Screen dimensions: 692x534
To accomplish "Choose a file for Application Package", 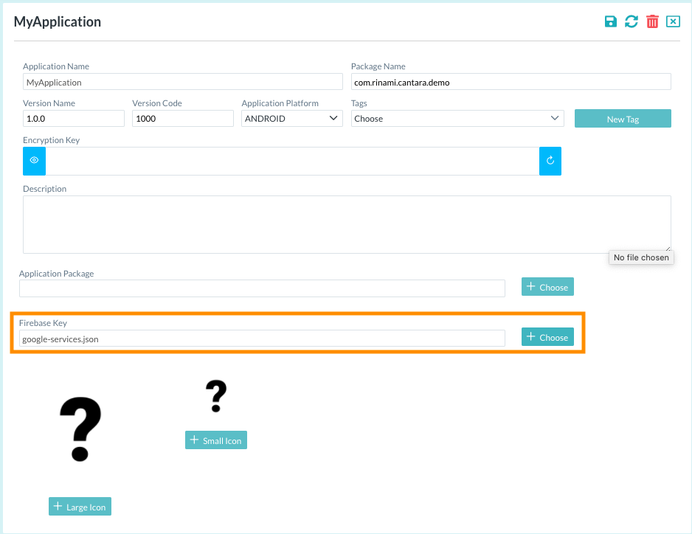I will pyautogui.click(x=547, y=287).
